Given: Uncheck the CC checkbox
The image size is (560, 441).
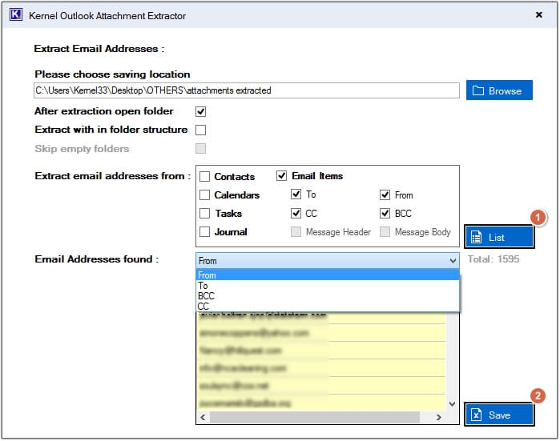Looking at the screenshot, I should point(296,214).
